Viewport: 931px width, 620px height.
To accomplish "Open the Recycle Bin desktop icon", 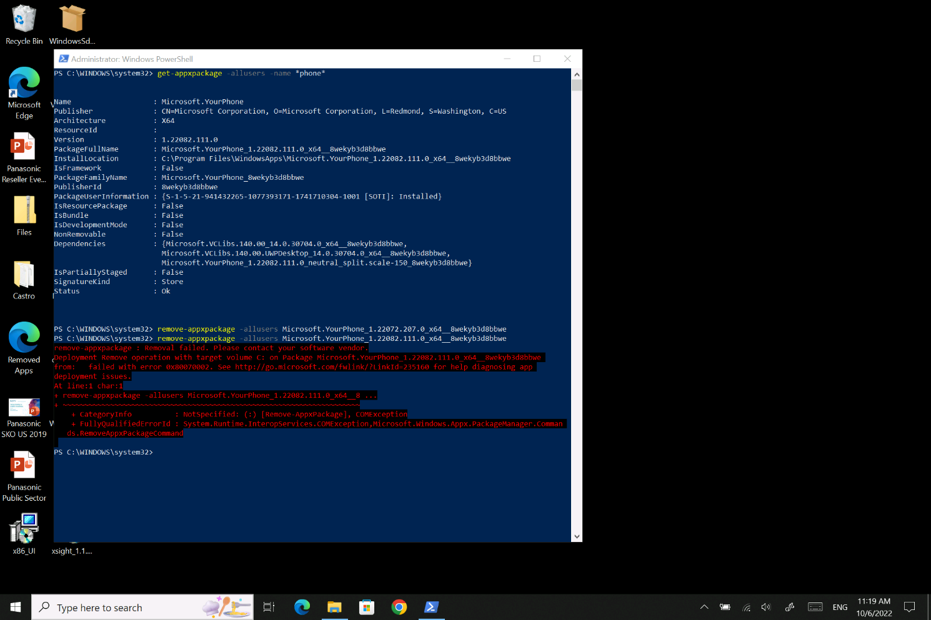I will [x=24, y=25].
